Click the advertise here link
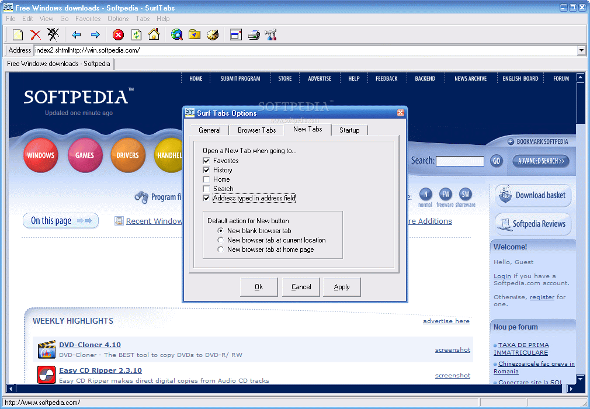This screenshot has height=409, width=590. [446, 321]
